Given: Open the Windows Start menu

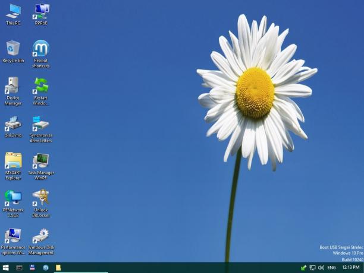Looking at the screenshot, I should [5, 268].
